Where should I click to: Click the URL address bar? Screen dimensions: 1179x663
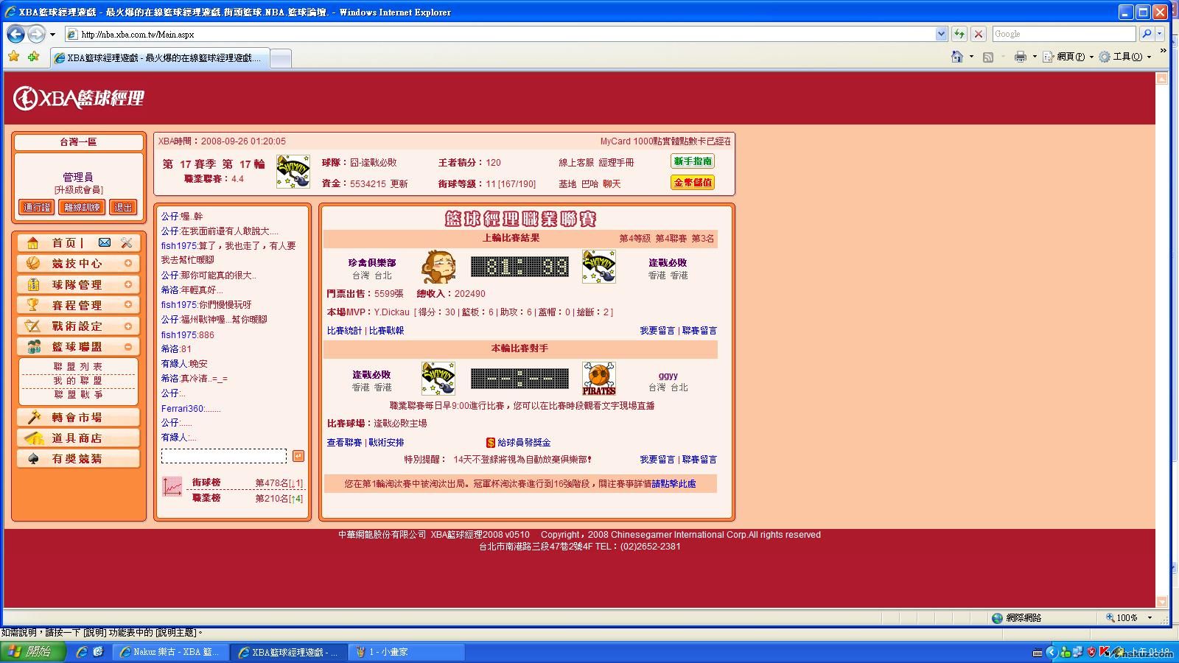click(500, 34)
